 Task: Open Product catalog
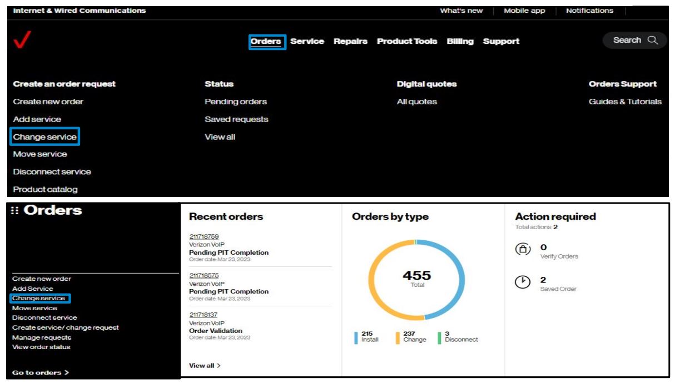(46, 189)
